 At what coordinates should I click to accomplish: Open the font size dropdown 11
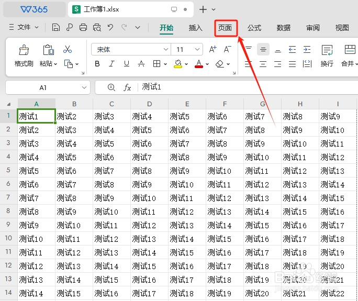[197, 49]
